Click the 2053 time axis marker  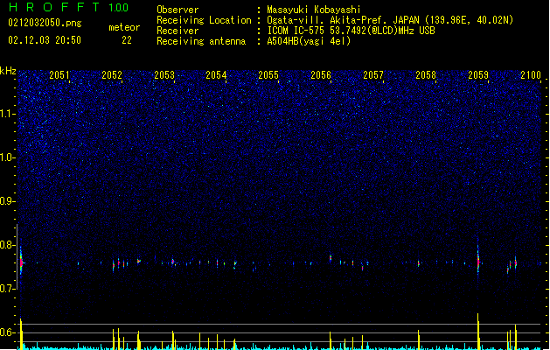(x=164, y=75)
